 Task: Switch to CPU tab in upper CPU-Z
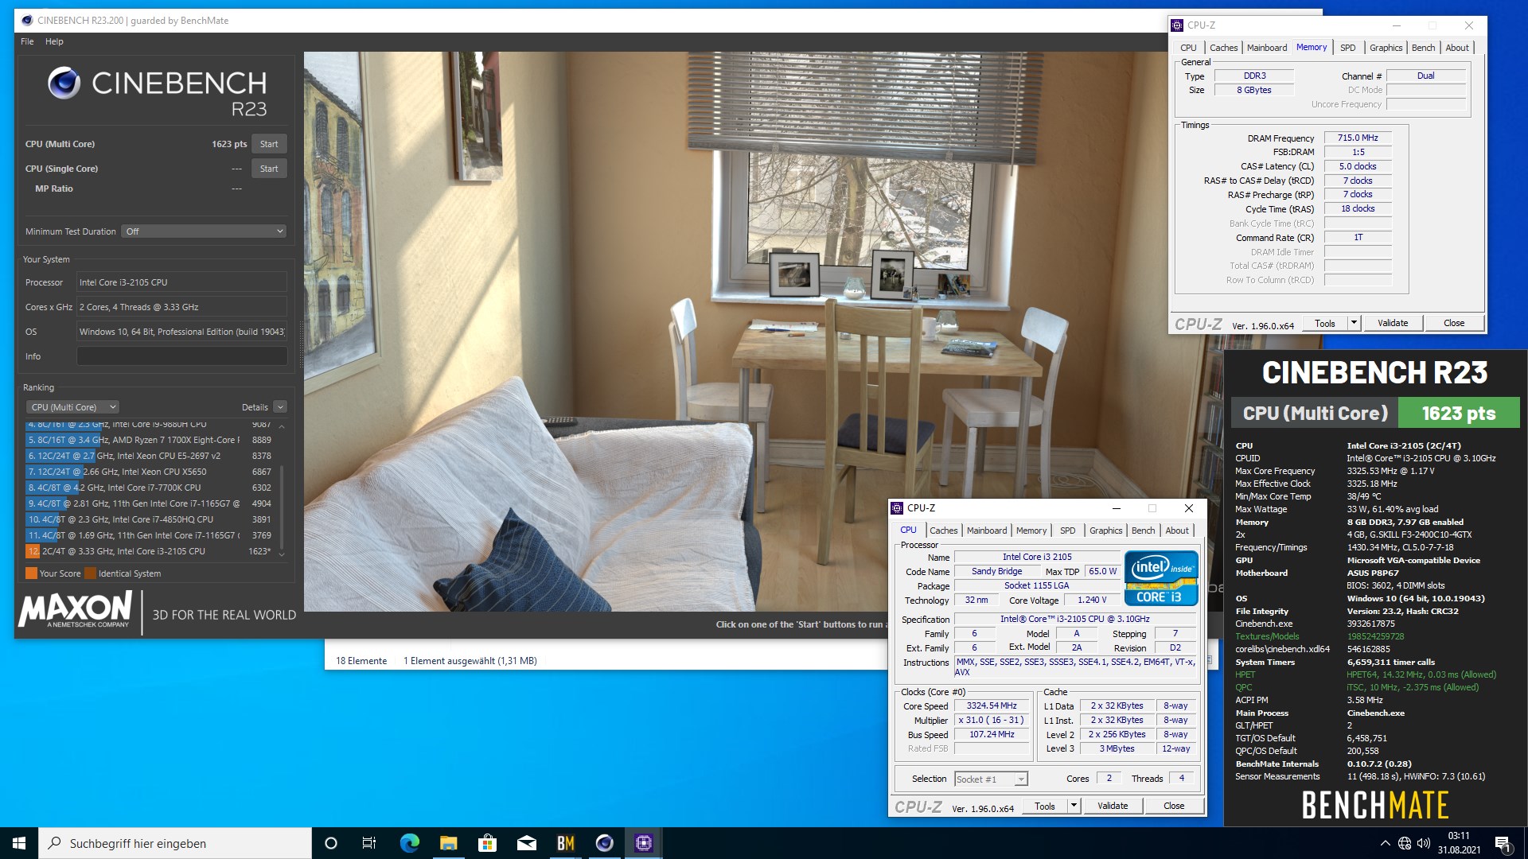tap(1188, 48)
